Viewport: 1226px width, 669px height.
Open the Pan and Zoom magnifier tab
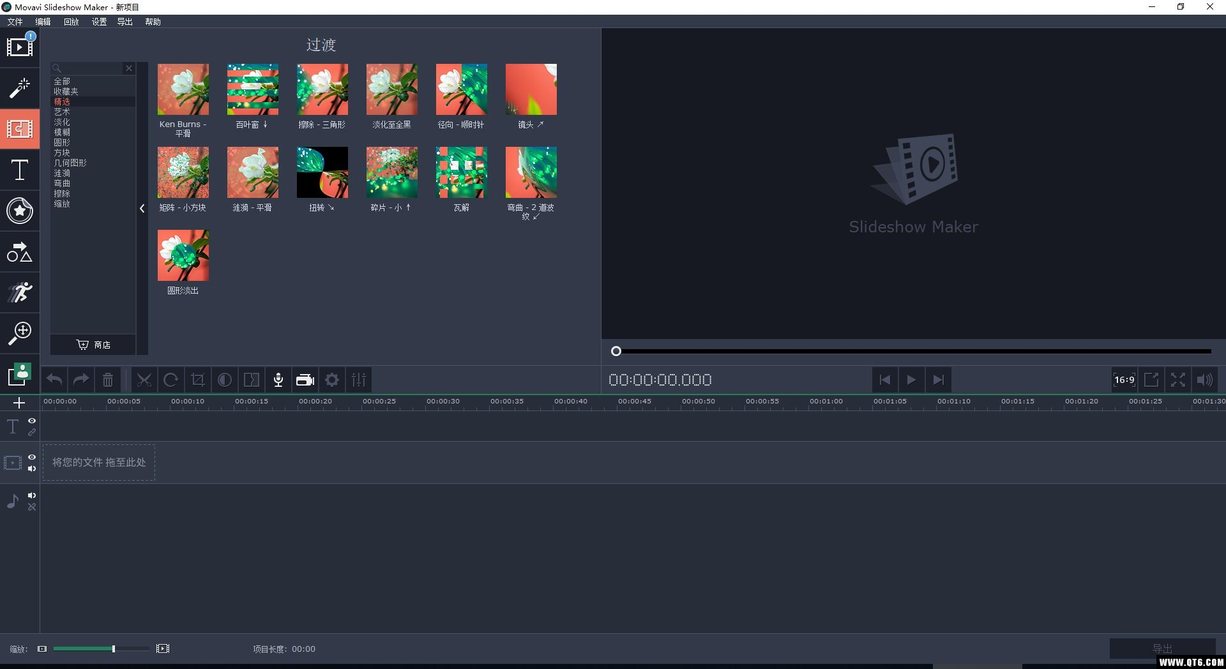(x=20, y=333)
